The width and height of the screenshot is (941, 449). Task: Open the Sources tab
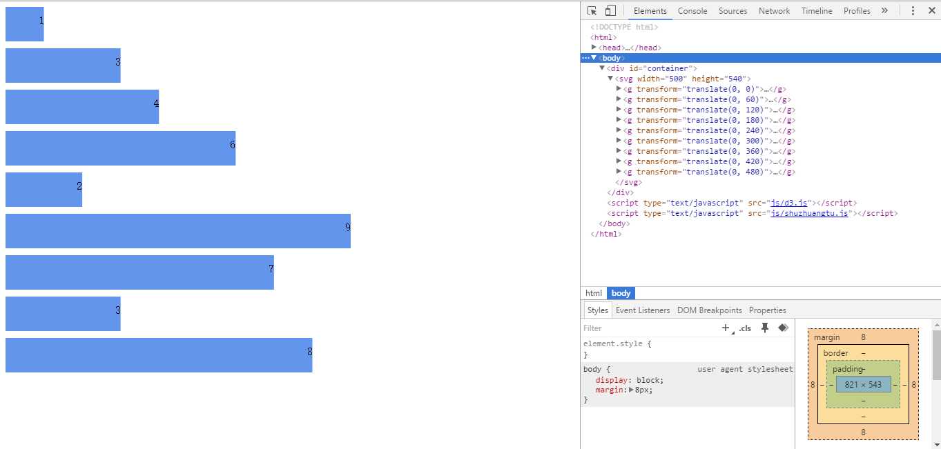point(733,10)
